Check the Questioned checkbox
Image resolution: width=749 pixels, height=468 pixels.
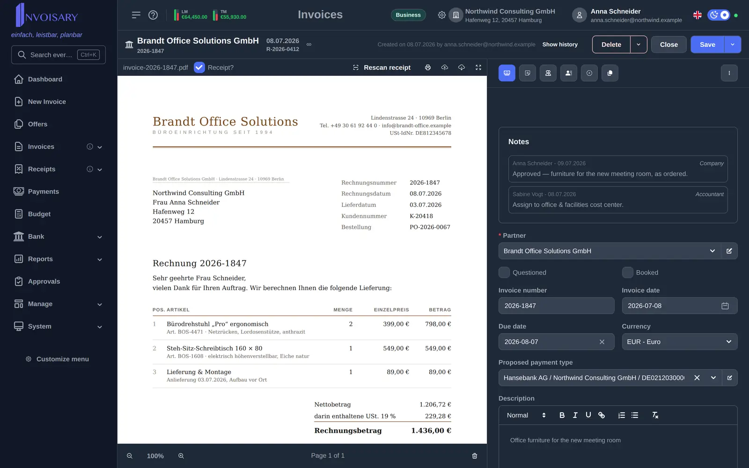(x=504, y=272)
